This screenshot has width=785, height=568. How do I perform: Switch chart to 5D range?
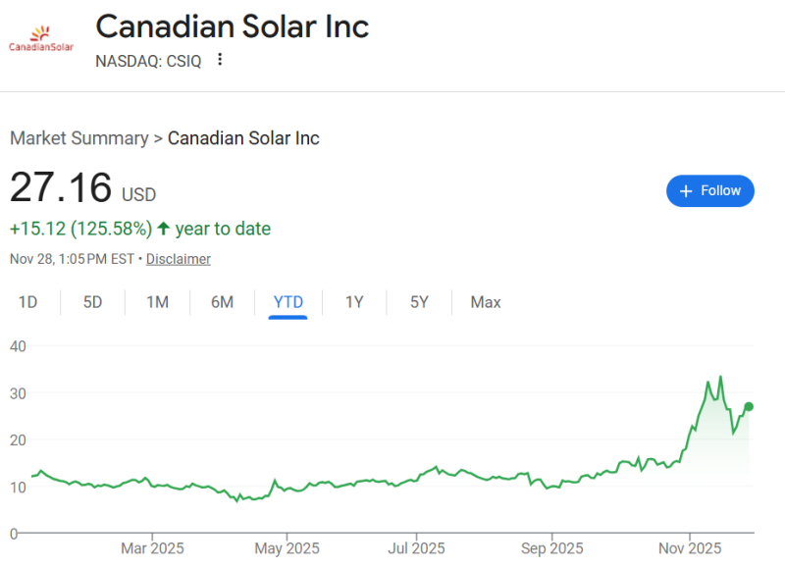pos(92,302)
